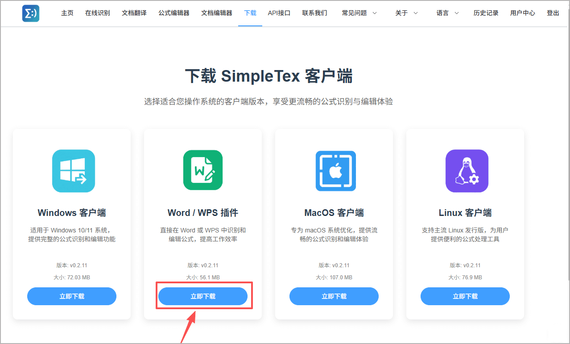
Task: Open 用户中心 (user center)
Action: pyautogui.click(x=522, y=13)
